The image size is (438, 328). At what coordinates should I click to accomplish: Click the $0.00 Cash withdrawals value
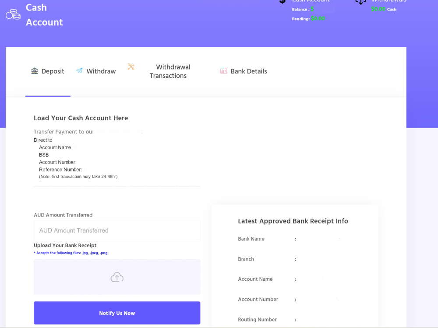[384, 9]
